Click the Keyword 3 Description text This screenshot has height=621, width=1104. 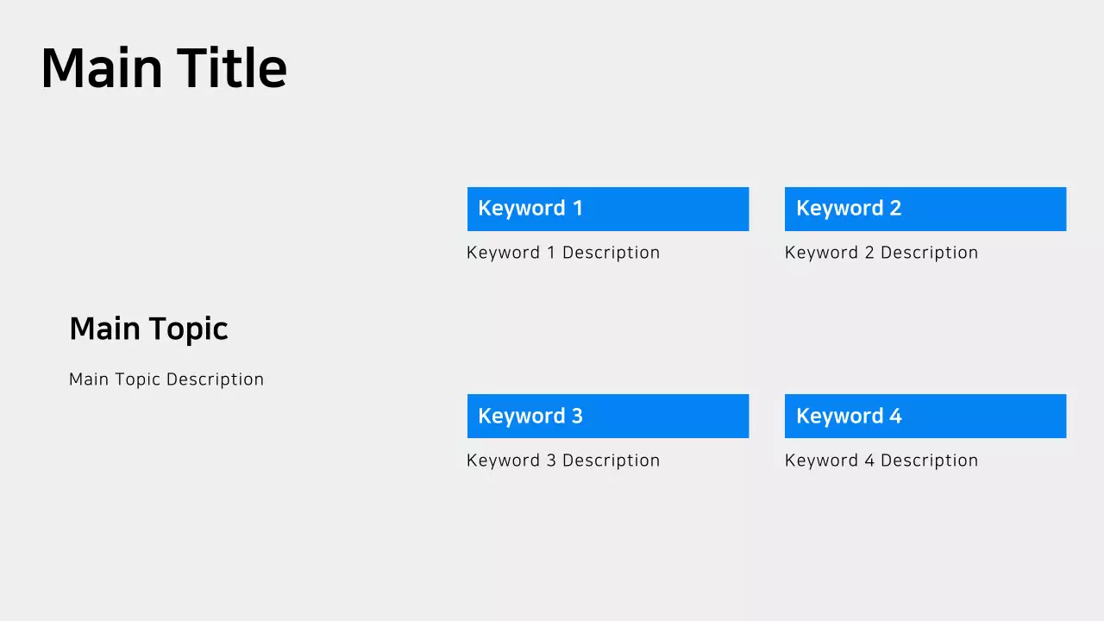pos(563,461)
